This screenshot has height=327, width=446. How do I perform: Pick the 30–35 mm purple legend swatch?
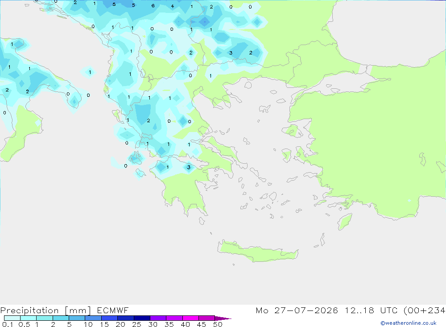tap(158, 318)
